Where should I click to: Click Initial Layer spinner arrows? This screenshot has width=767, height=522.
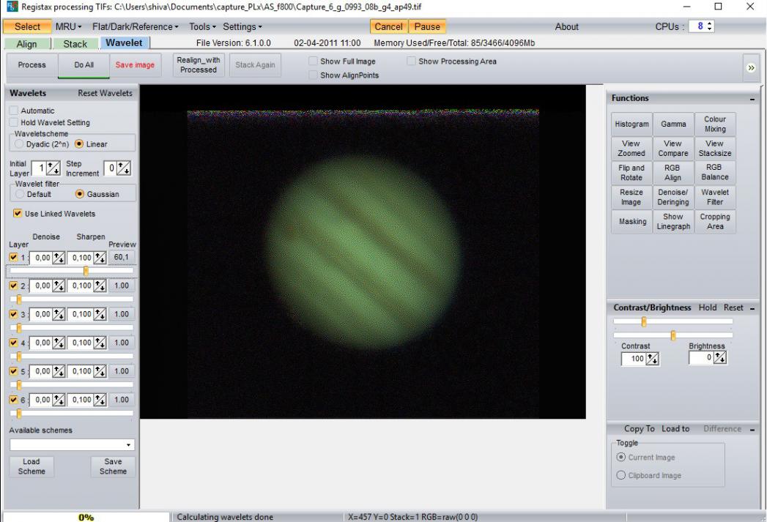pos(53,168)
